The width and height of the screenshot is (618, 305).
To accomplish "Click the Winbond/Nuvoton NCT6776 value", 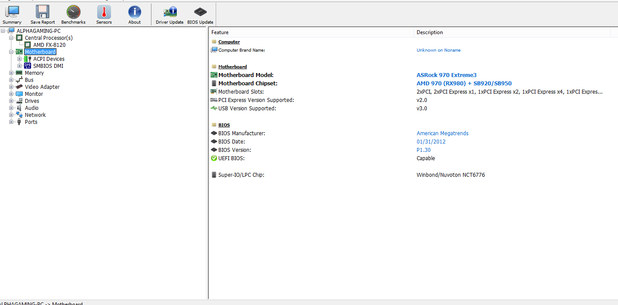I will click(x=451, y=175).
